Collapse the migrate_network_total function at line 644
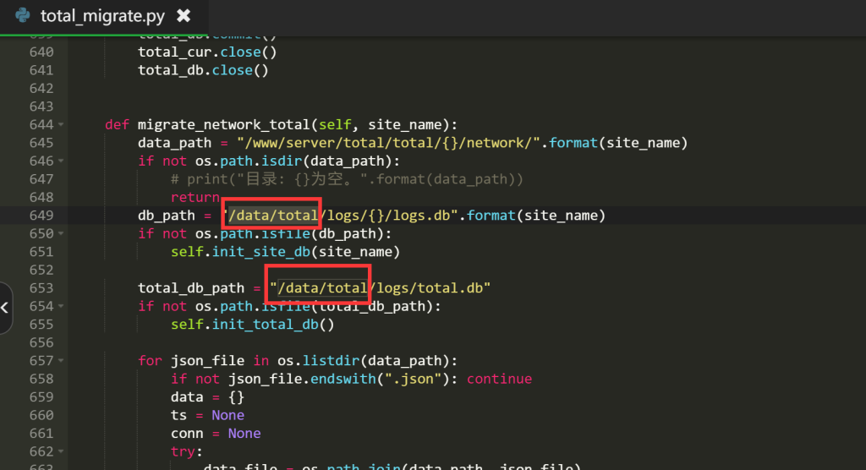Image resolution: width=866 pixels, height=470 pixels. (62, 125)
